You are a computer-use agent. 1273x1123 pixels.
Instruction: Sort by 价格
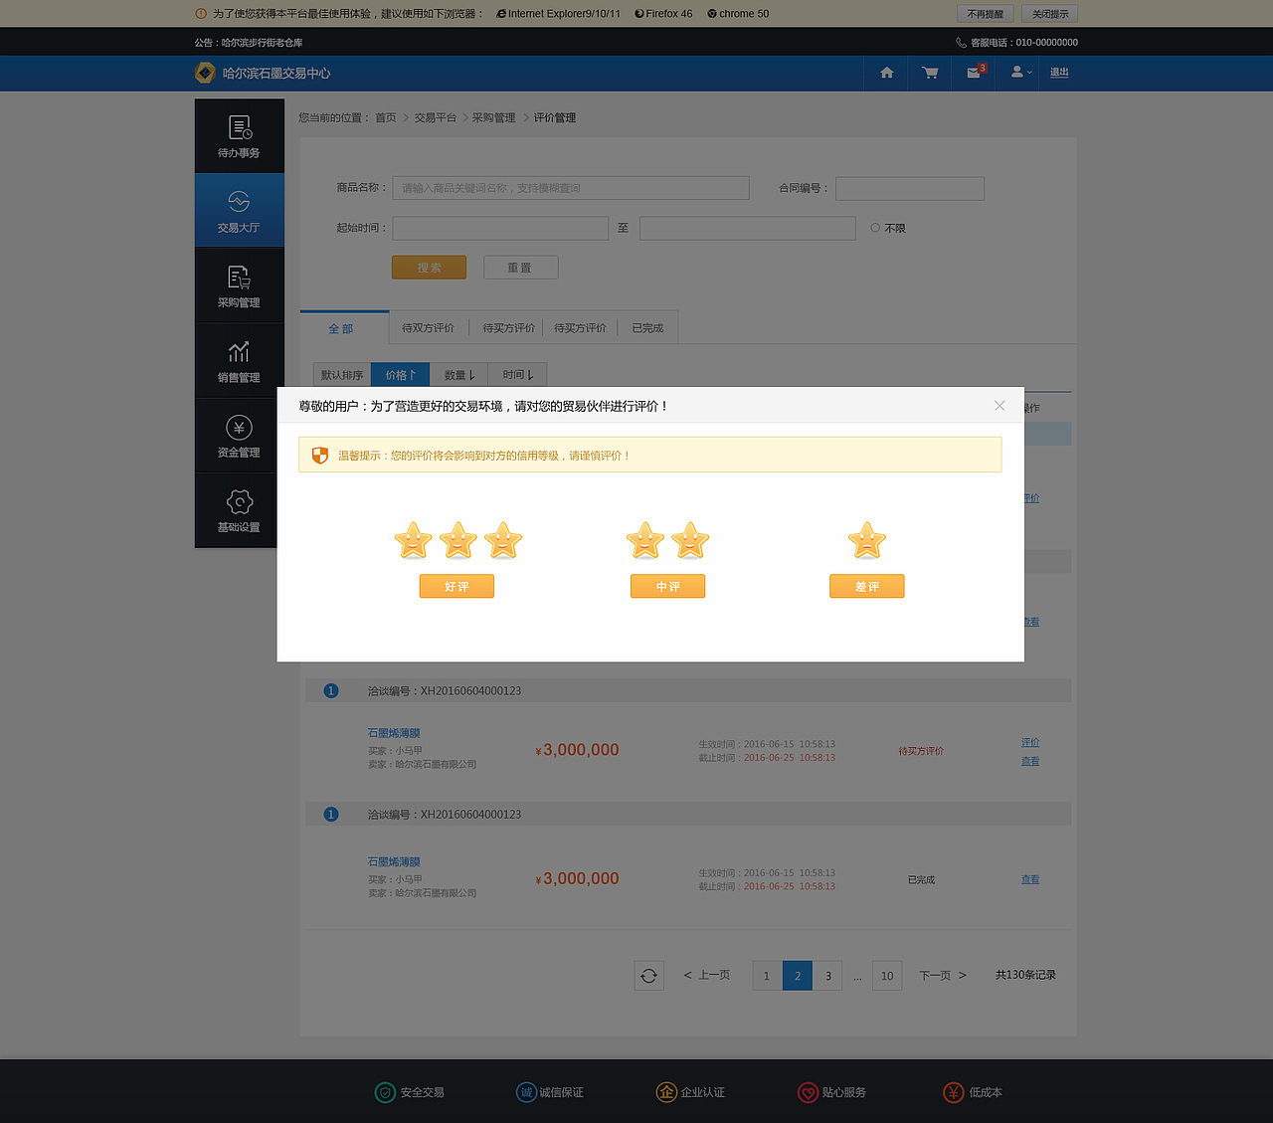400,375
